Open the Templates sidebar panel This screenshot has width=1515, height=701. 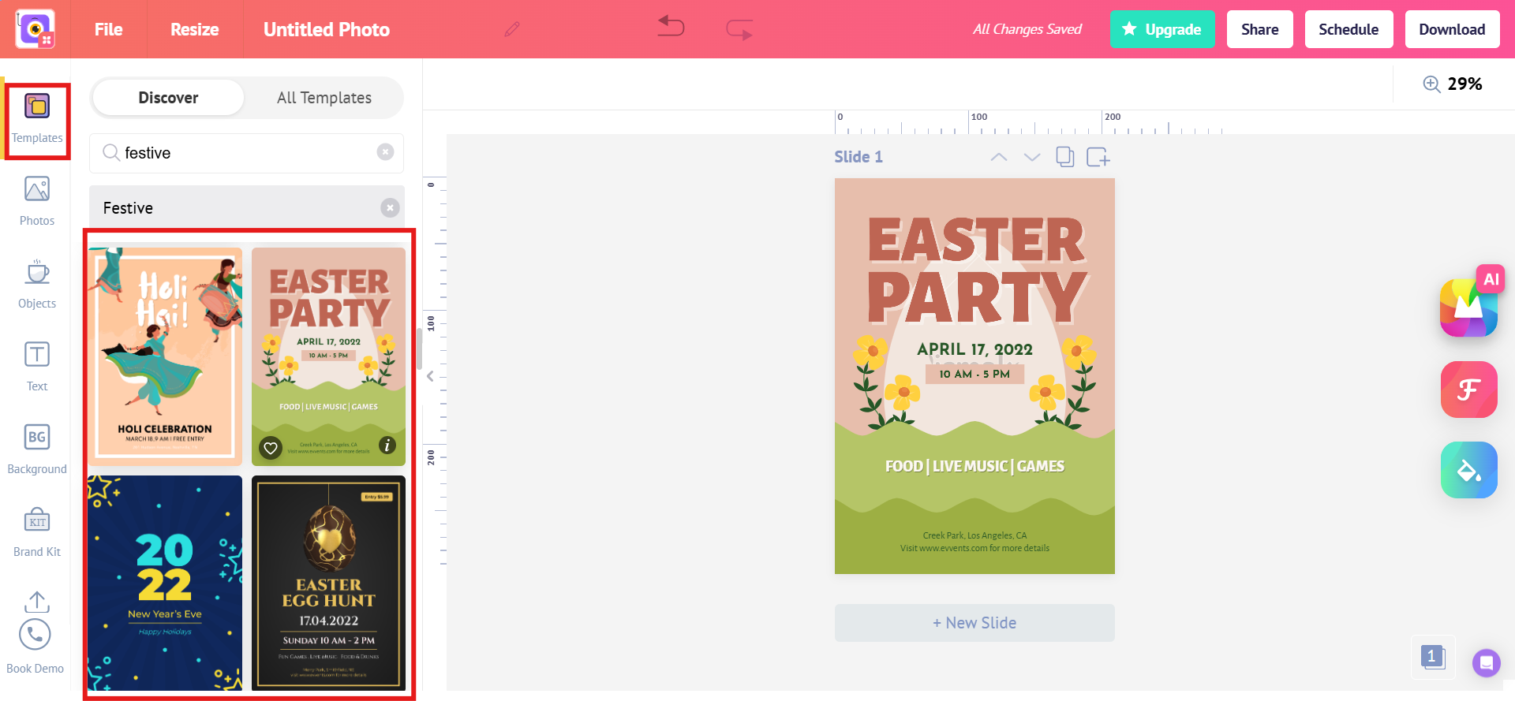37,121
